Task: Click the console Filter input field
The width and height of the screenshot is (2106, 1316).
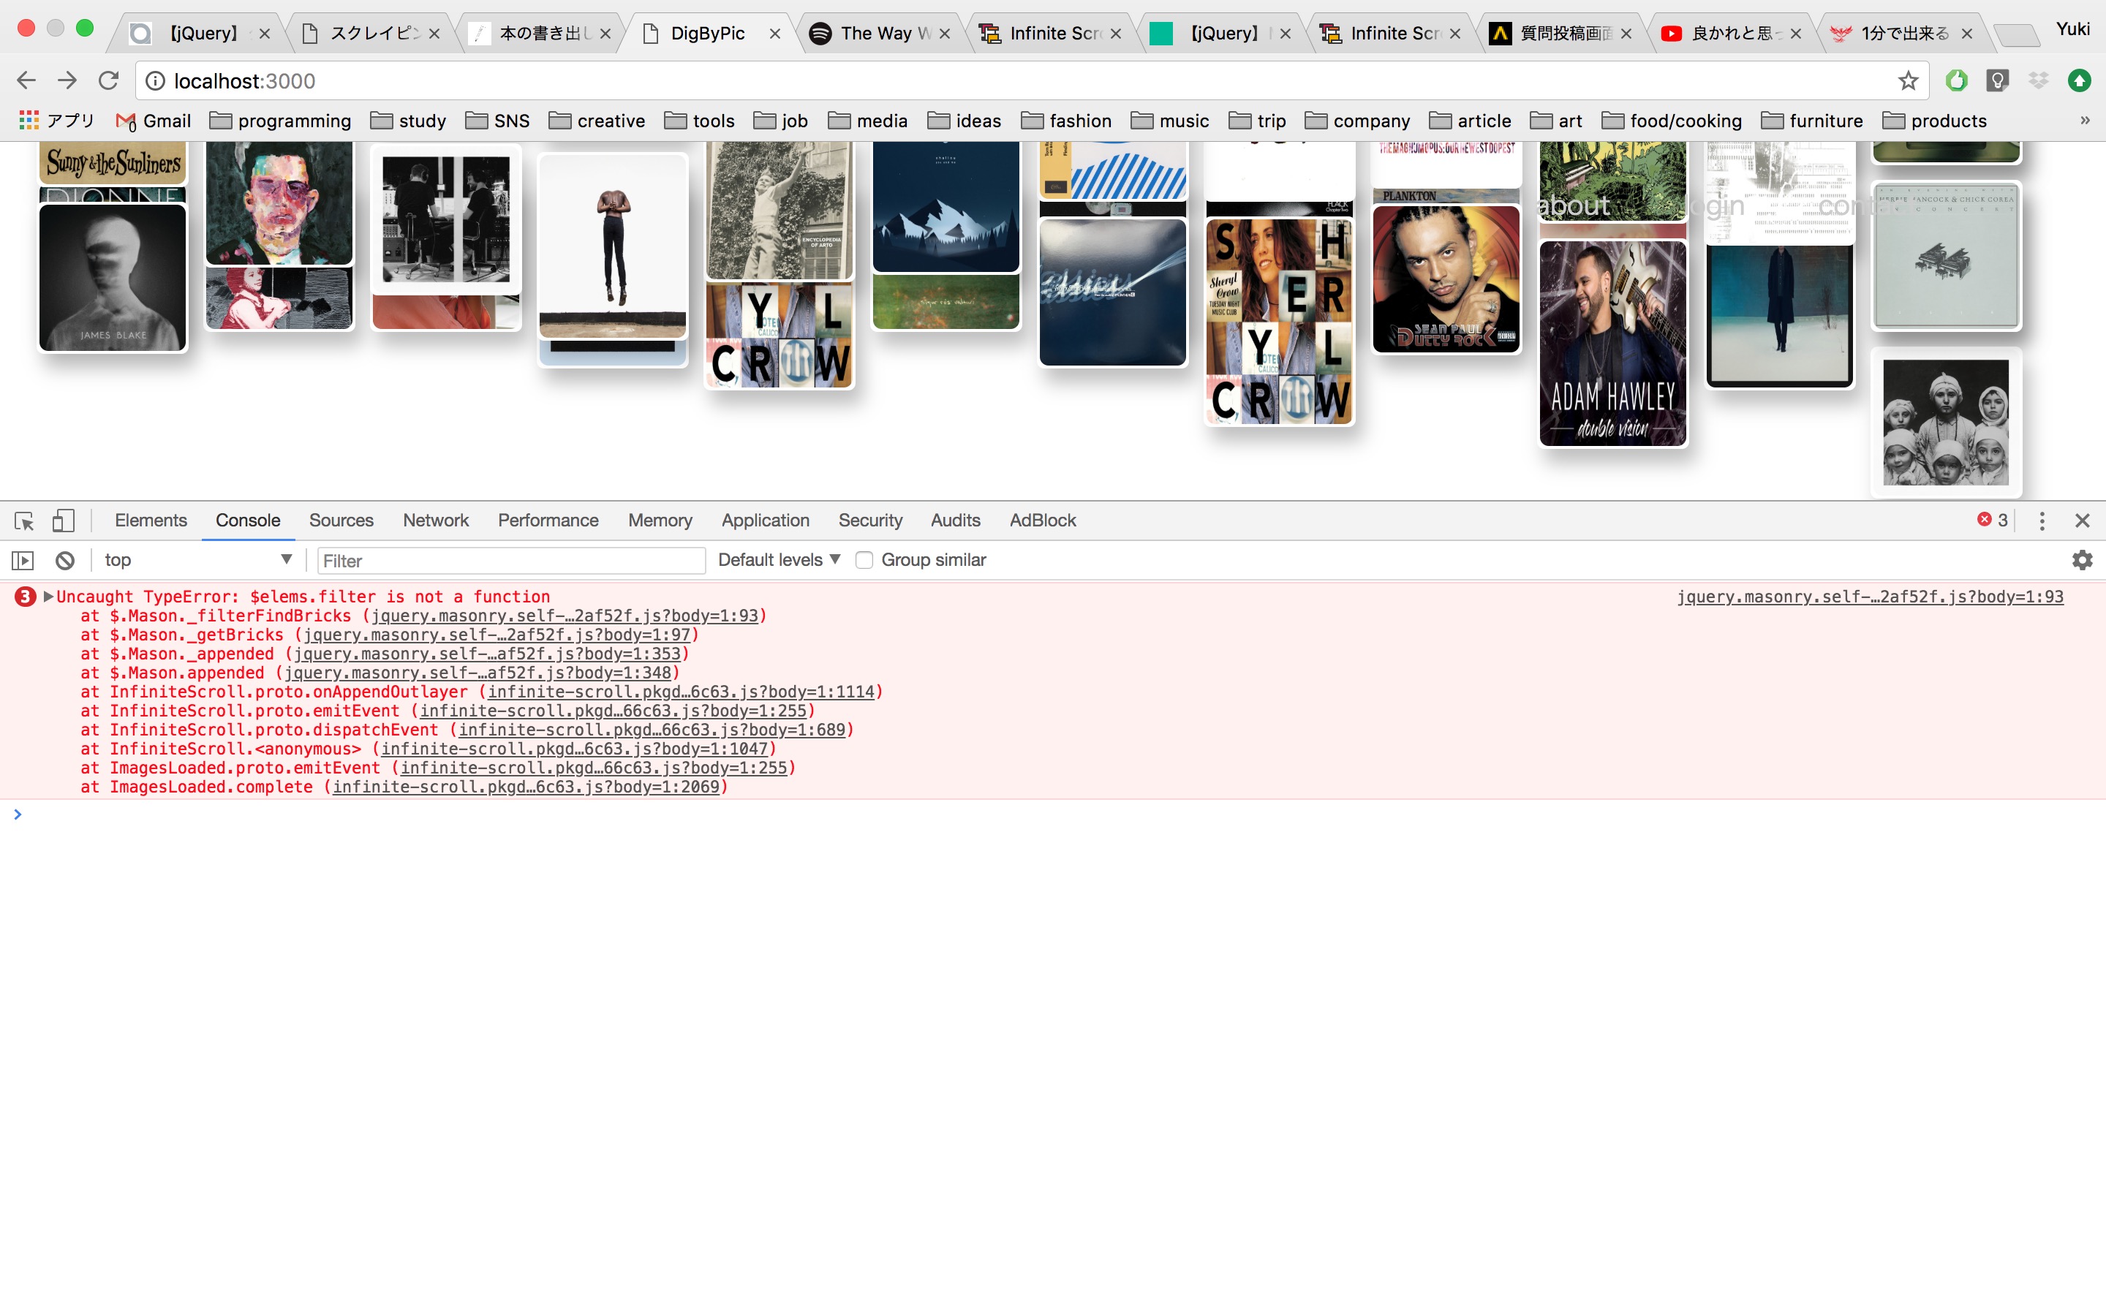Action: point(511,561)
